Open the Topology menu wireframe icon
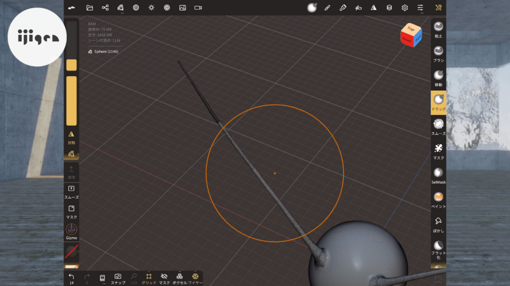The height and width of the screenshot is (286, 510). pyautogui.click(x=120, y=8)
